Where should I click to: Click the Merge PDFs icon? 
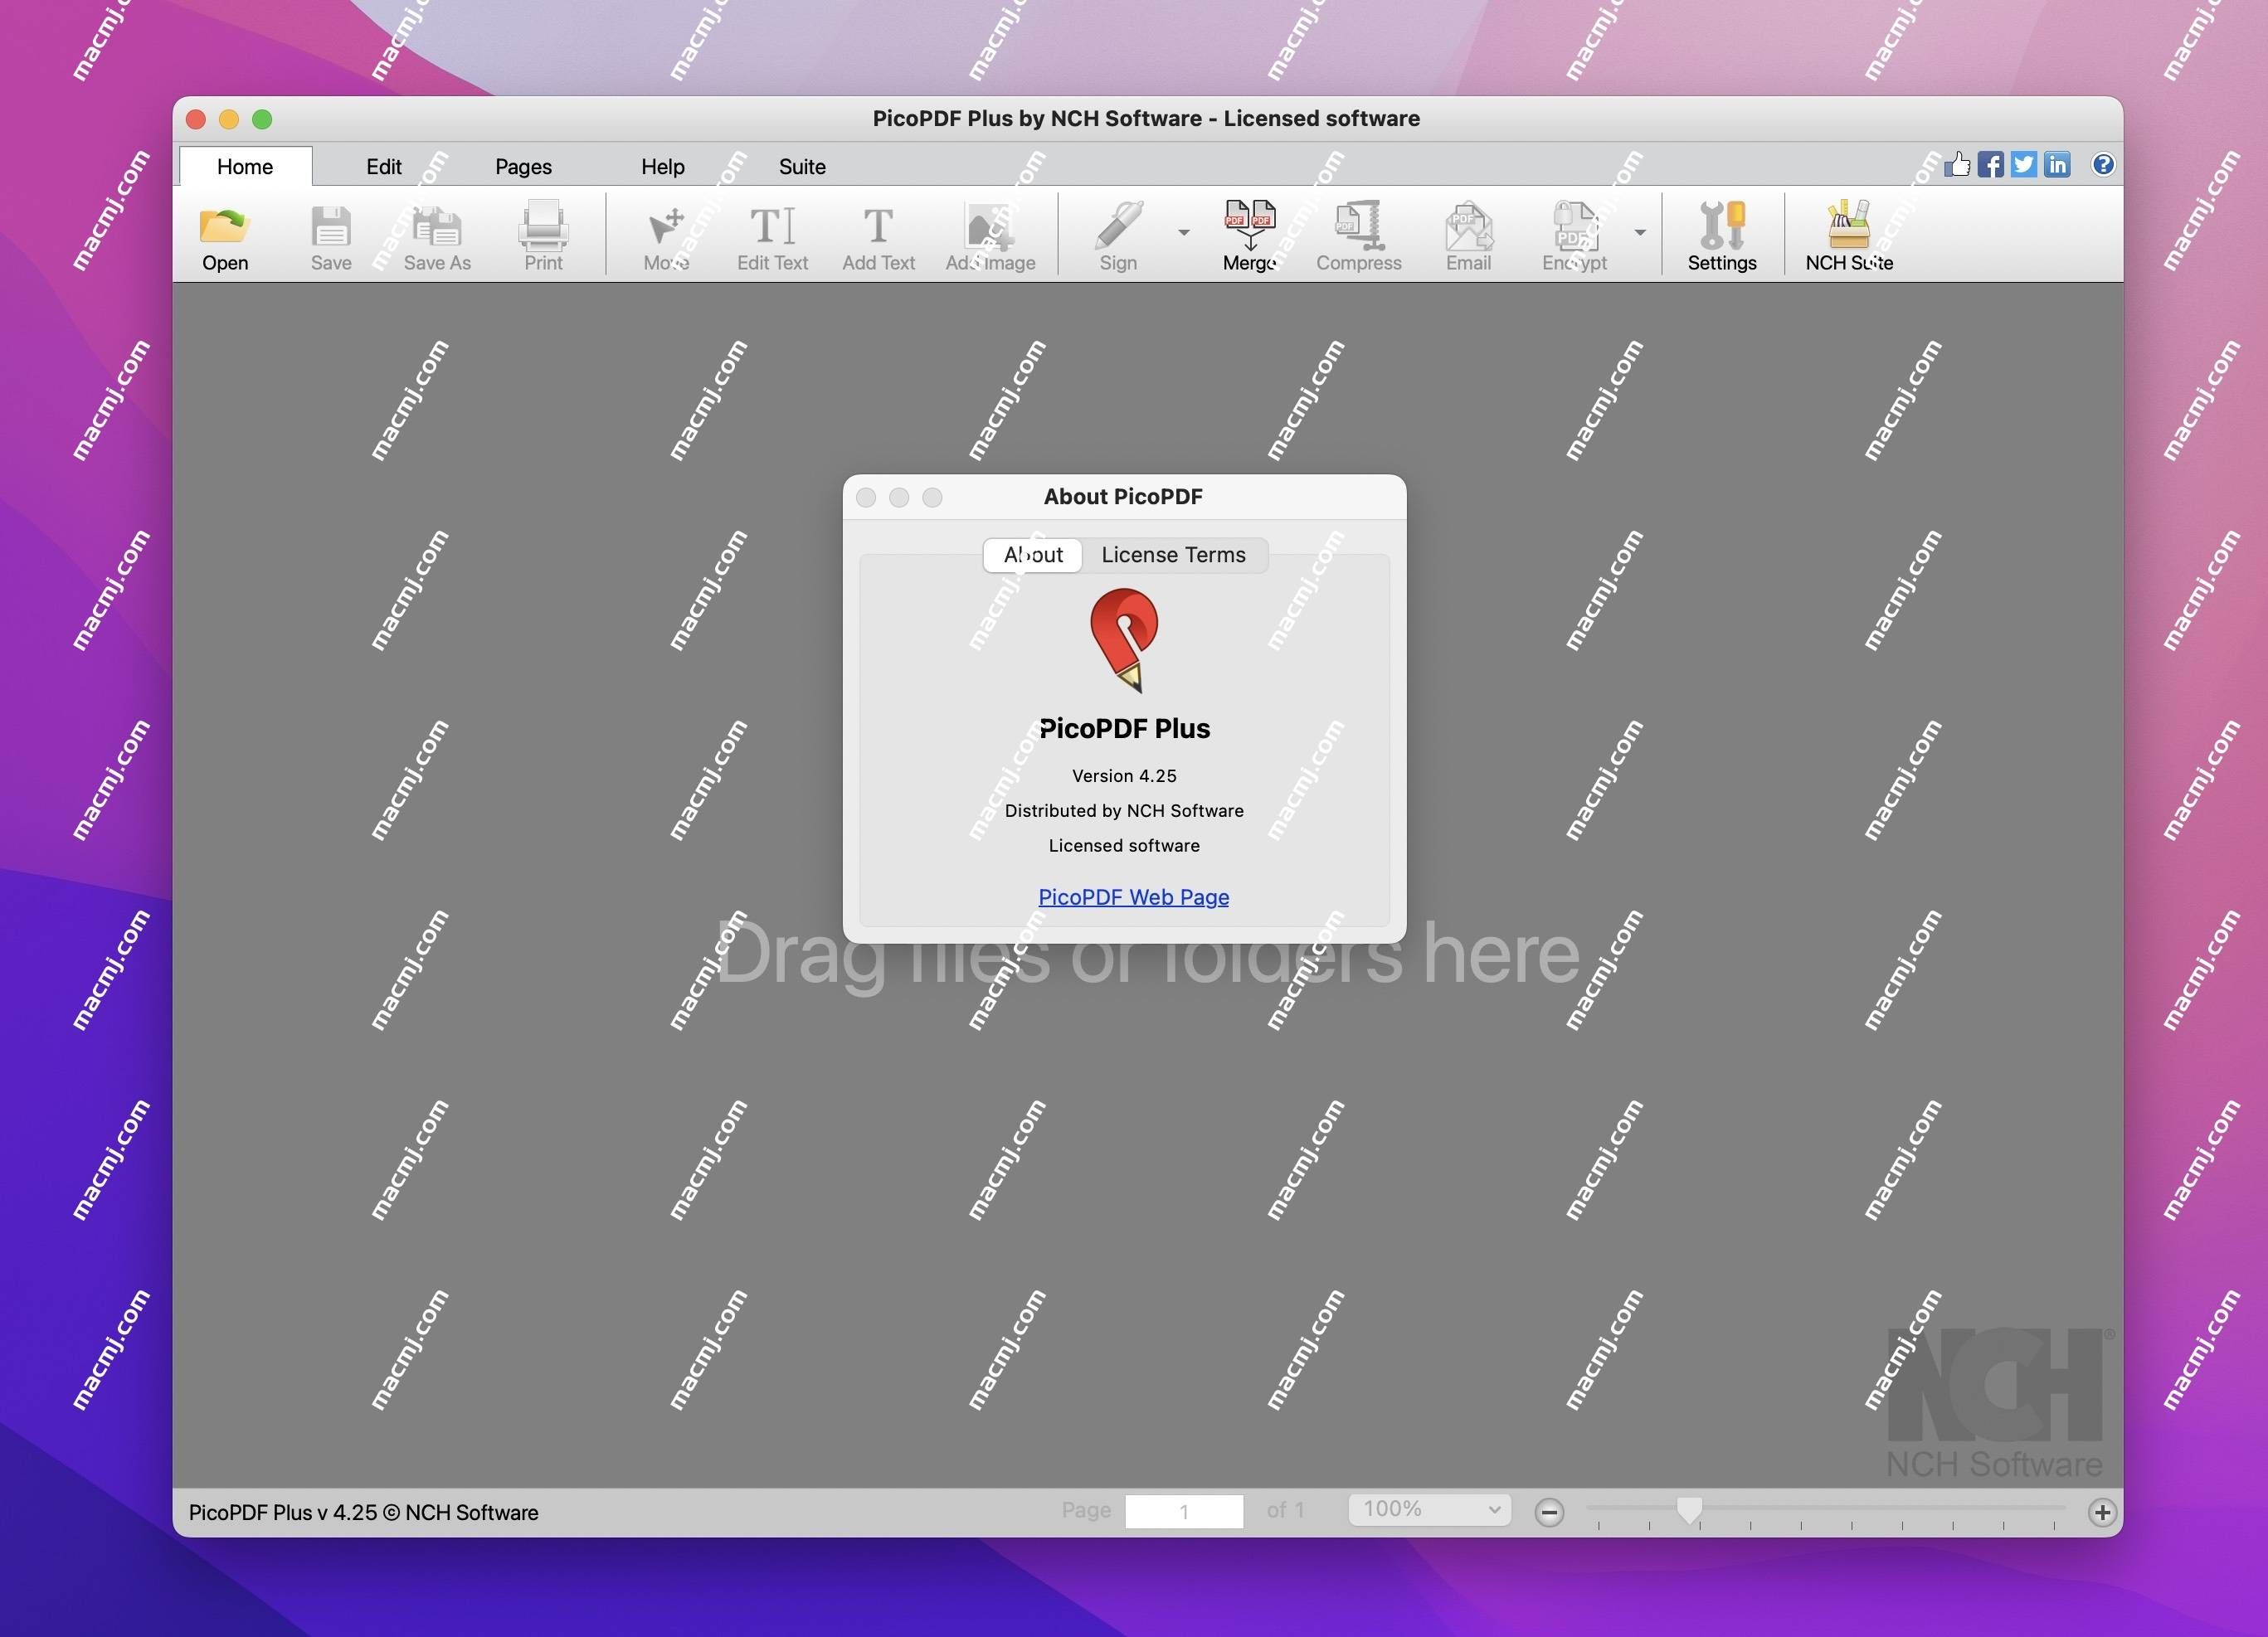pyautogui.click(x=1250, y=237)
